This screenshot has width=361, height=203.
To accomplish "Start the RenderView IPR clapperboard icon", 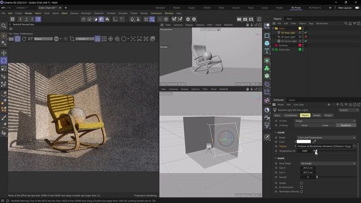I will (x=11, y=39).
